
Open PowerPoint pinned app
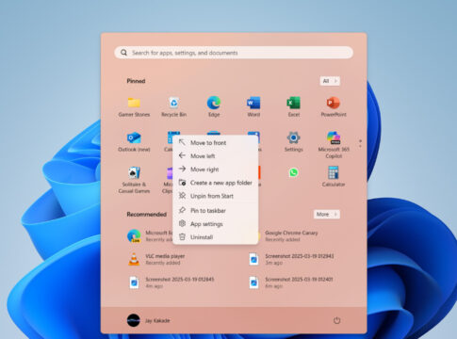pos(334,106)
